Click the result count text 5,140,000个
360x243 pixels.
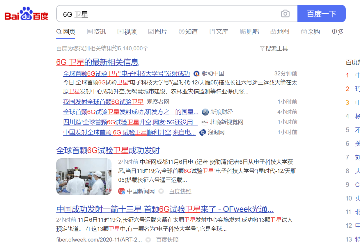coord(133,48)
